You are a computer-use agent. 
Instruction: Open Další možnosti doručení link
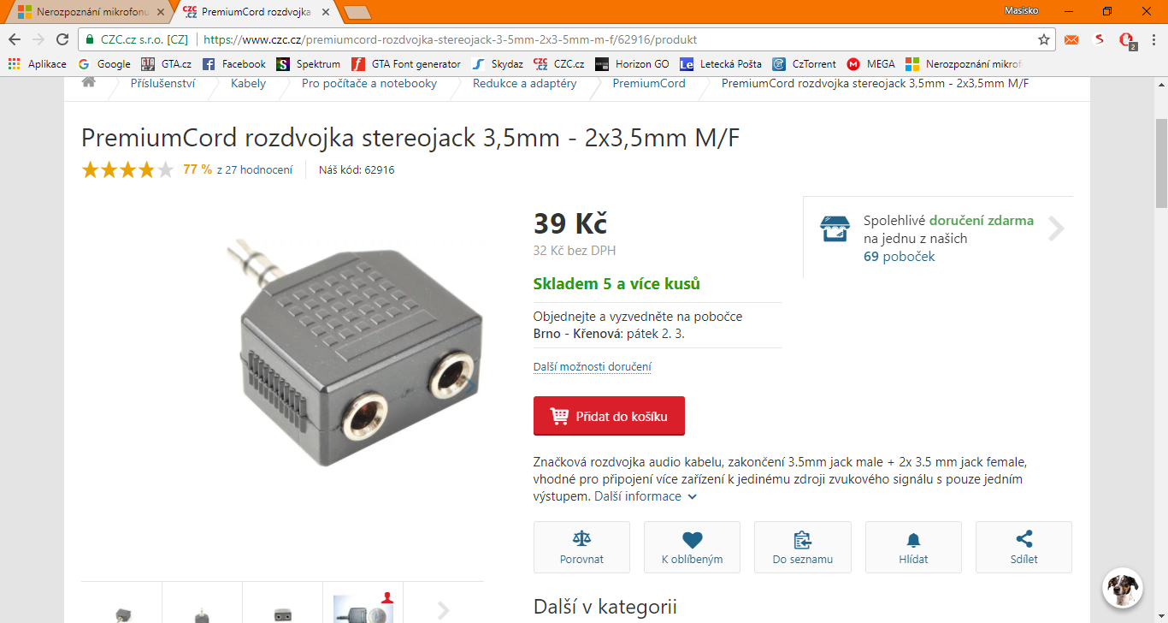(593, 367)
